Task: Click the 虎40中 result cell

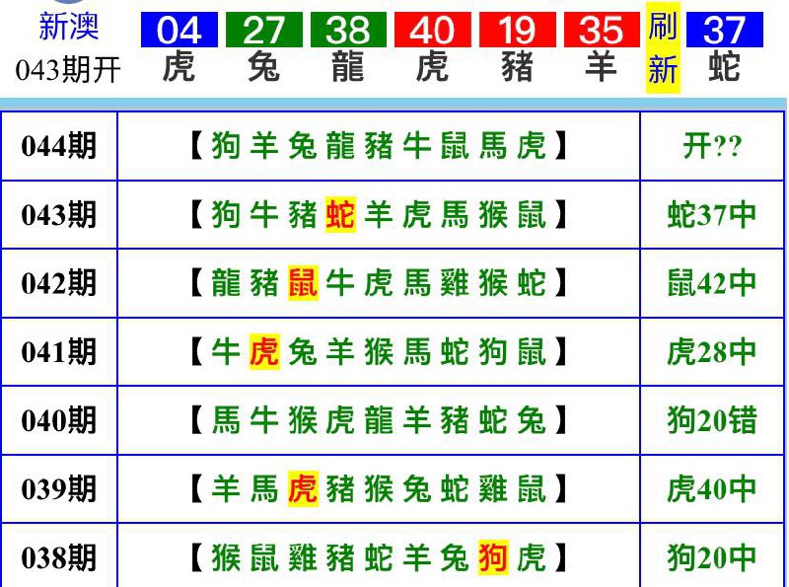Action: [x=712, y=488]
